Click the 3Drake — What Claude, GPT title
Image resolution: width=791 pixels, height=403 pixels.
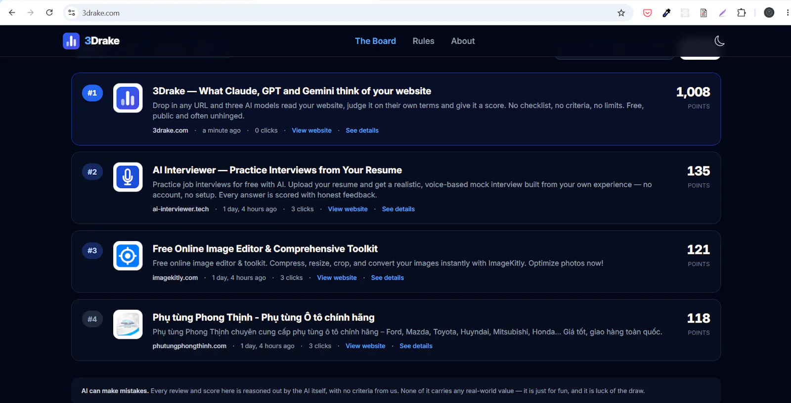tap(292, 91)
